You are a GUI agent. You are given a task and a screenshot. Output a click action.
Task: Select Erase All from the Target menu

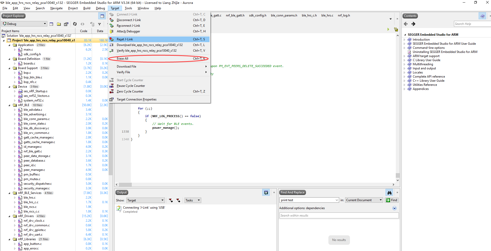click(x=159, y=59)
